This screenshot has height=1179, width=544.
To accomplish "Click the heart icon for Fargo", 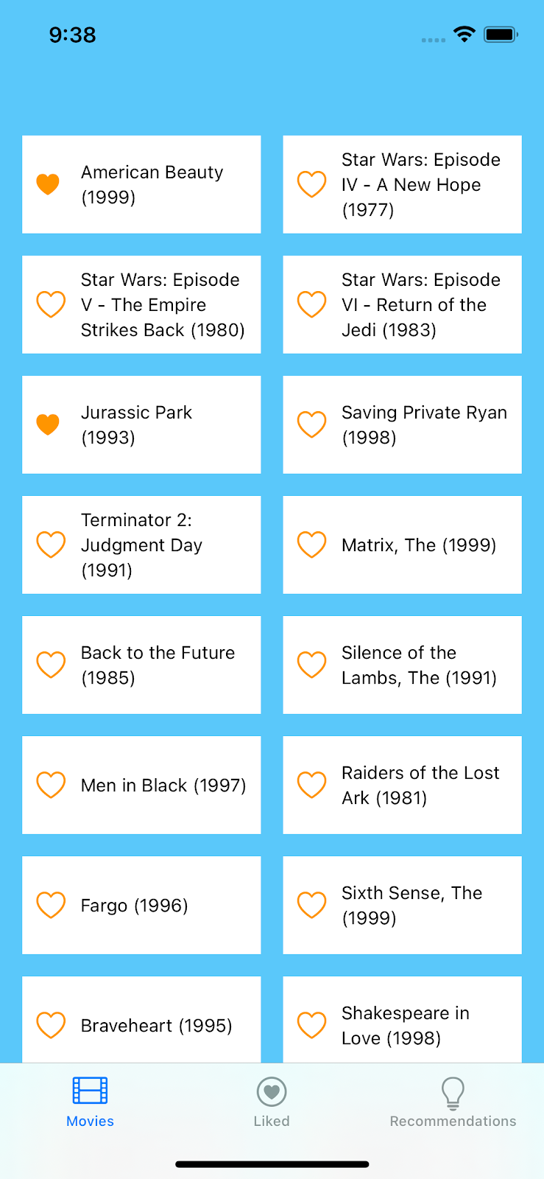I will 51,905.
